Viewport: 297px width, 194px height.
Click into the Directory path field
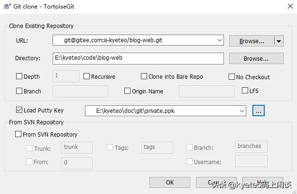coord(138,58)
